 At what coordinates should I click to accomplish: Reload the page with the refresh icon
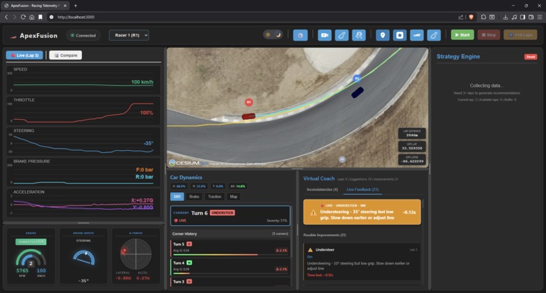23,17
